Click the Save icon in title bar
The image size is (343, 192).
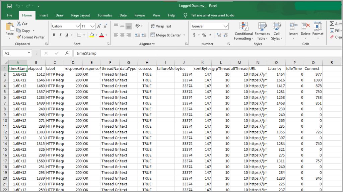click(x=9, y=6)
